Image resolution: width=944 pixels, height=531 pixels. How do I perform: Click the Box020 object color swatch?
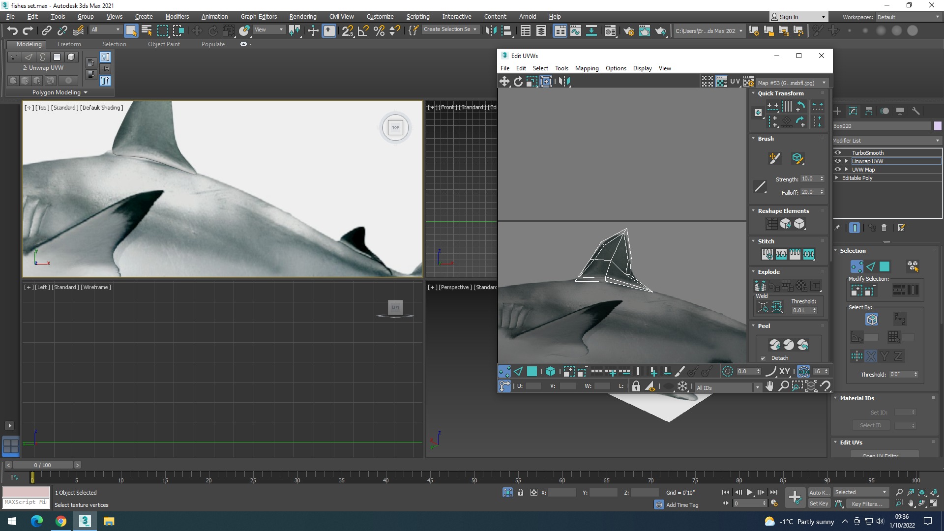(x=937, y=126)
